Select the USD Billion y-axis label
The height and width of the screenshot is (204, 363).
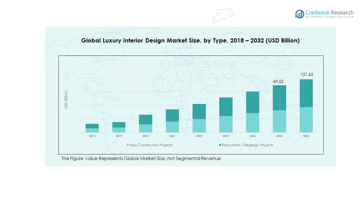(x=66, y=100)
